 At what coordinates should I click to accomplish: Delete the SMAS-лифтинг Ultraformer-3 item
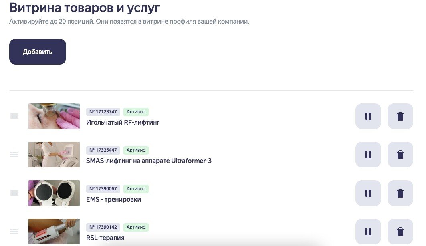(400, 155)
